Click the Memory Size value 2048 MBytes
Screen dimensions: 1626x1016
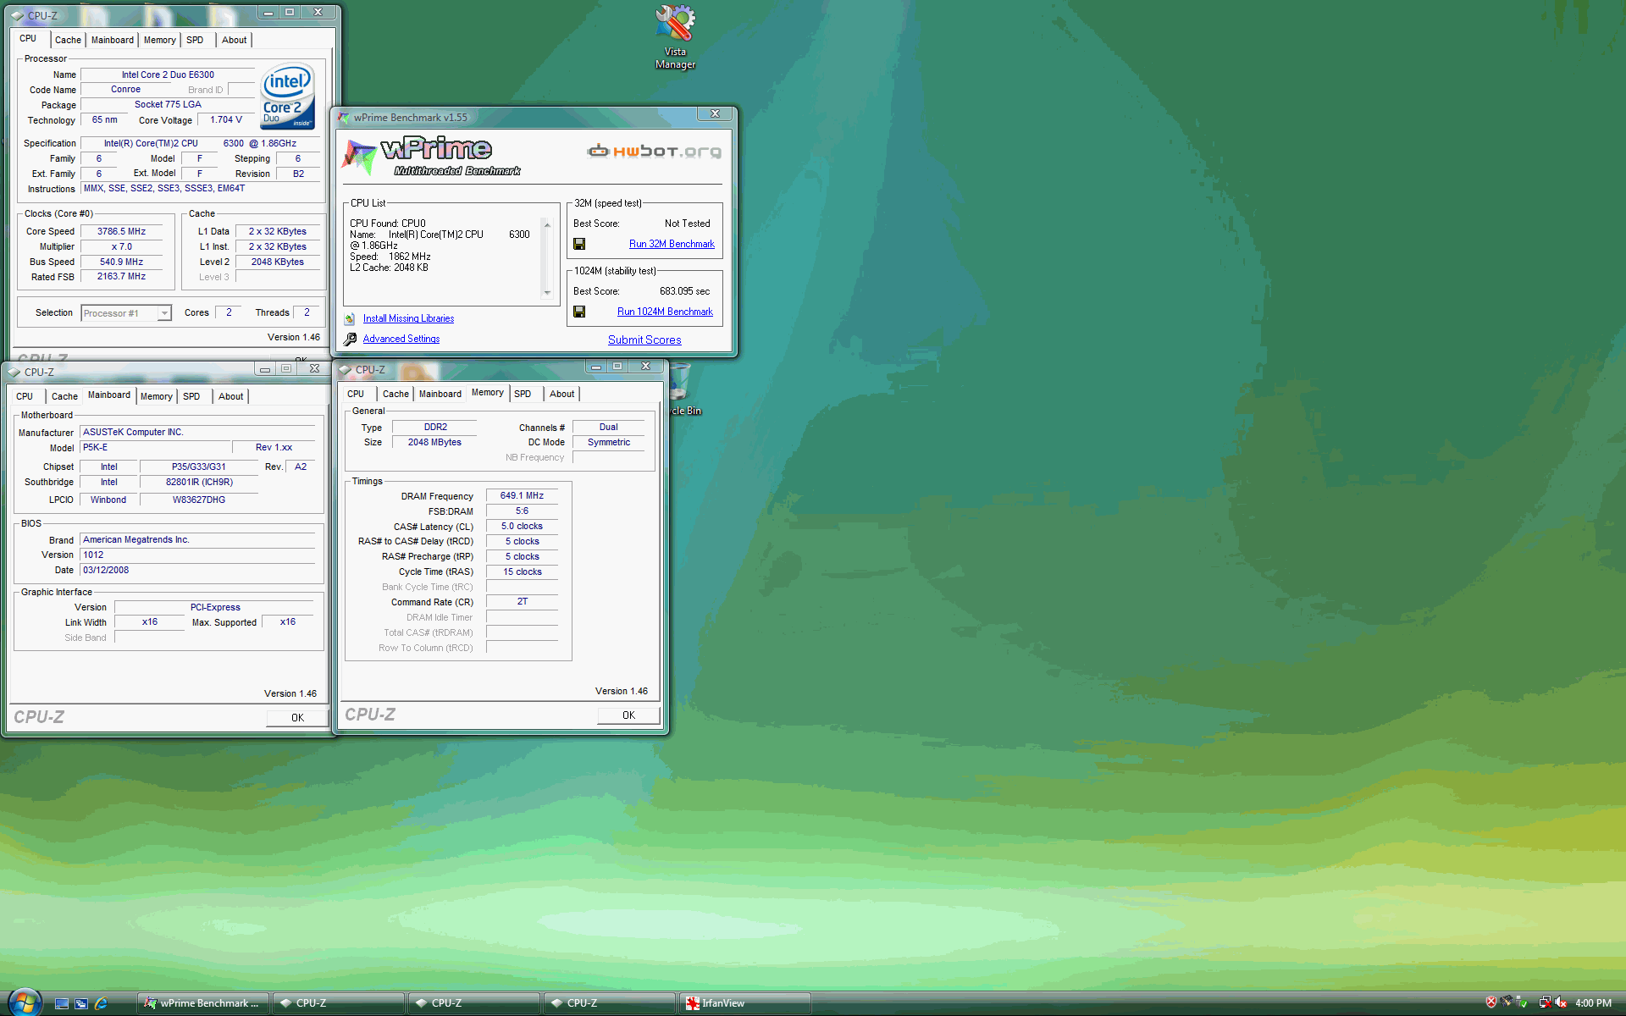click(434, 442)
